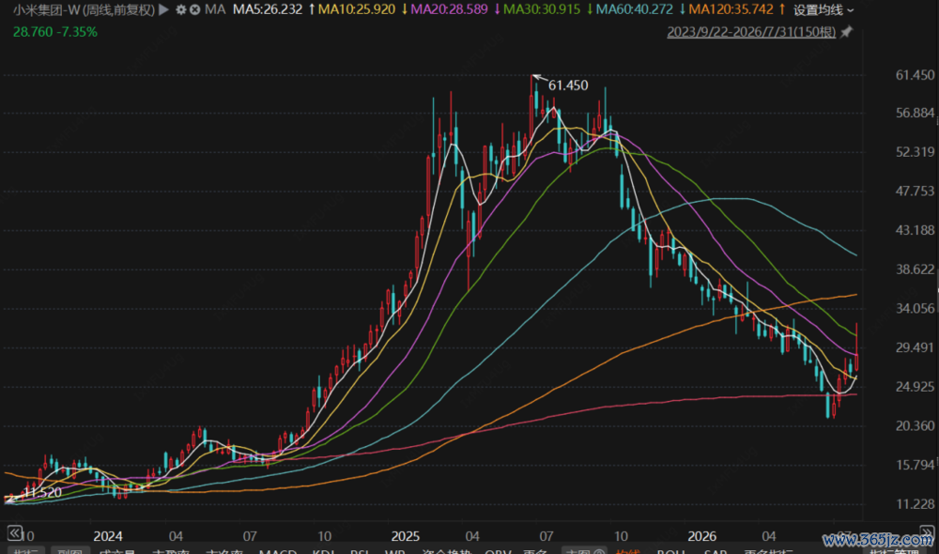Click the MA20:28.589 value
The image size is (939, 554).
pos(449,9)
